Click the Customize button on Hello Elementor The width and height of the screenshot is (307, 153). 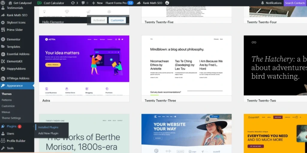(117, 20)
